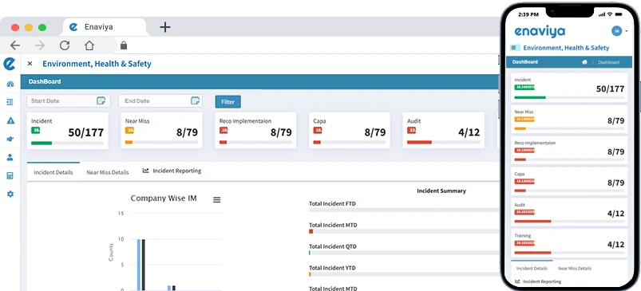
Task: Click the browser back arrow
Action: click(x=15, y=45)
